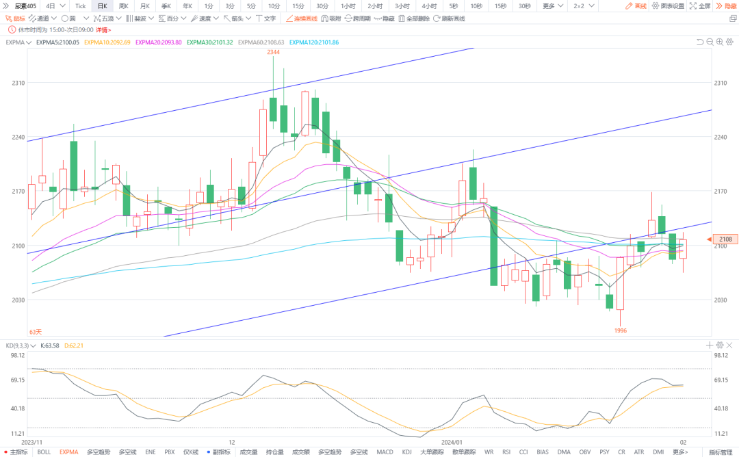Select the 1小时 period tab

[348, 6]
